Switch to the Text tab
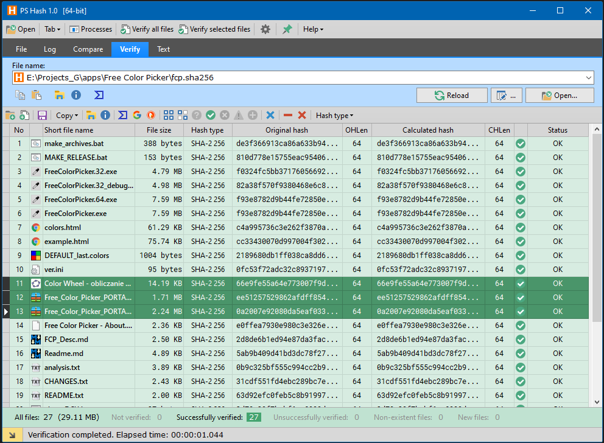This screenshot has width=604, height=443. (163, 49)
